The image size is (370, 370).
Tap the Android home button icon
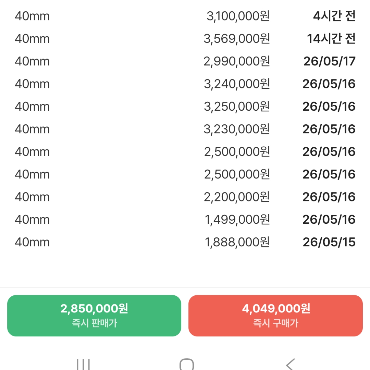[x=187, y=364]
